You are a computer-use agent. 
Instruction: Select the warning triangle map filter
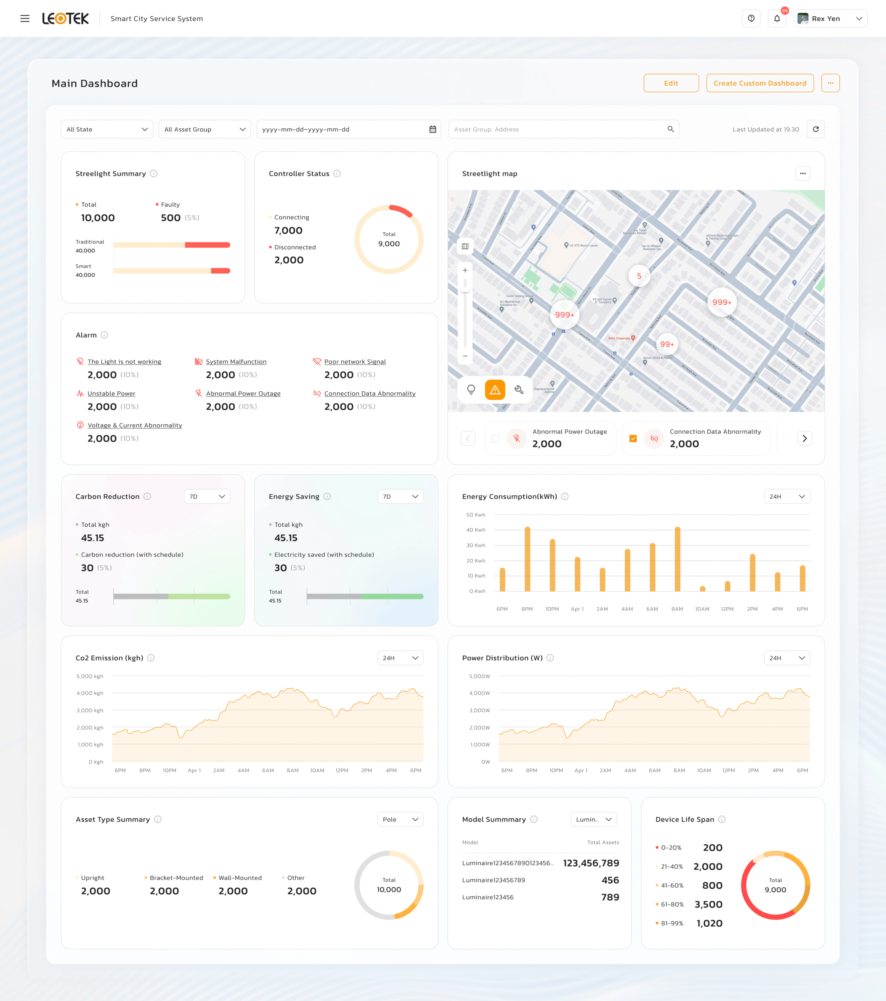coord(495,390)
